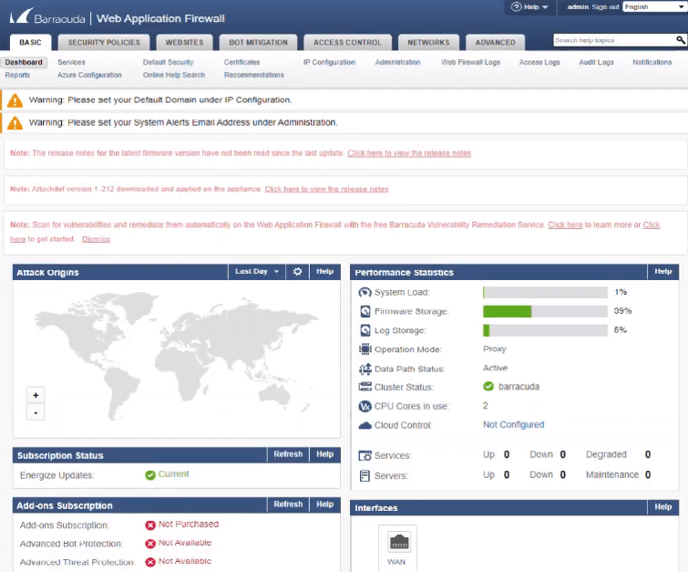Open Audit Logs page
This screenshot has height=572, width=688.
point(596,62)
